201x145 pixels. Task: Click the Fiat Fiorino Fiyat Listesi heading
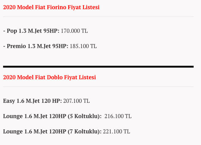point(51,7)
